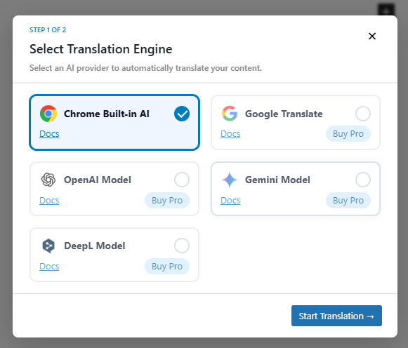Close the Select Translation Engine dialog

(372, 36)
